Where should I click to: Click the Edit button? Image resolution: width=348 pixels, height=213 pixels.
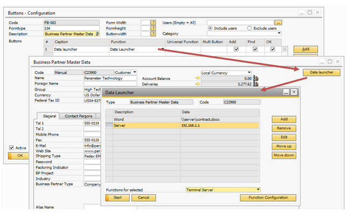point(284,138)
